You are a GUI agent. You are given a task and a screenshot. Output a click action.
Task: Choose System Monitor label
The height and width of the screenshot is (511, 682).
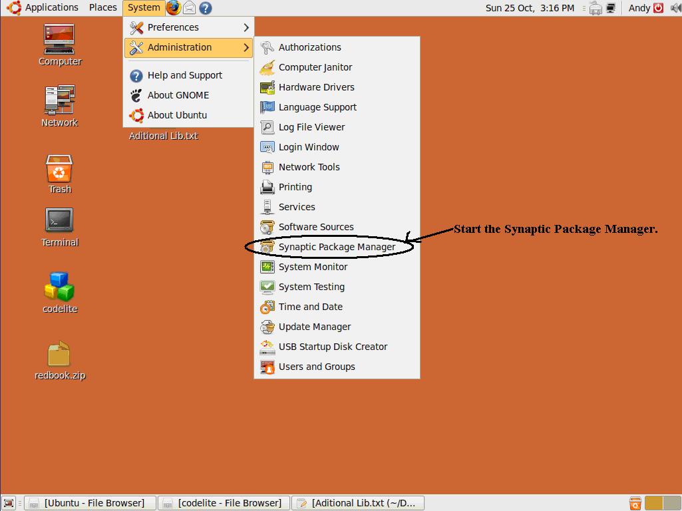[x=313, y=267]
